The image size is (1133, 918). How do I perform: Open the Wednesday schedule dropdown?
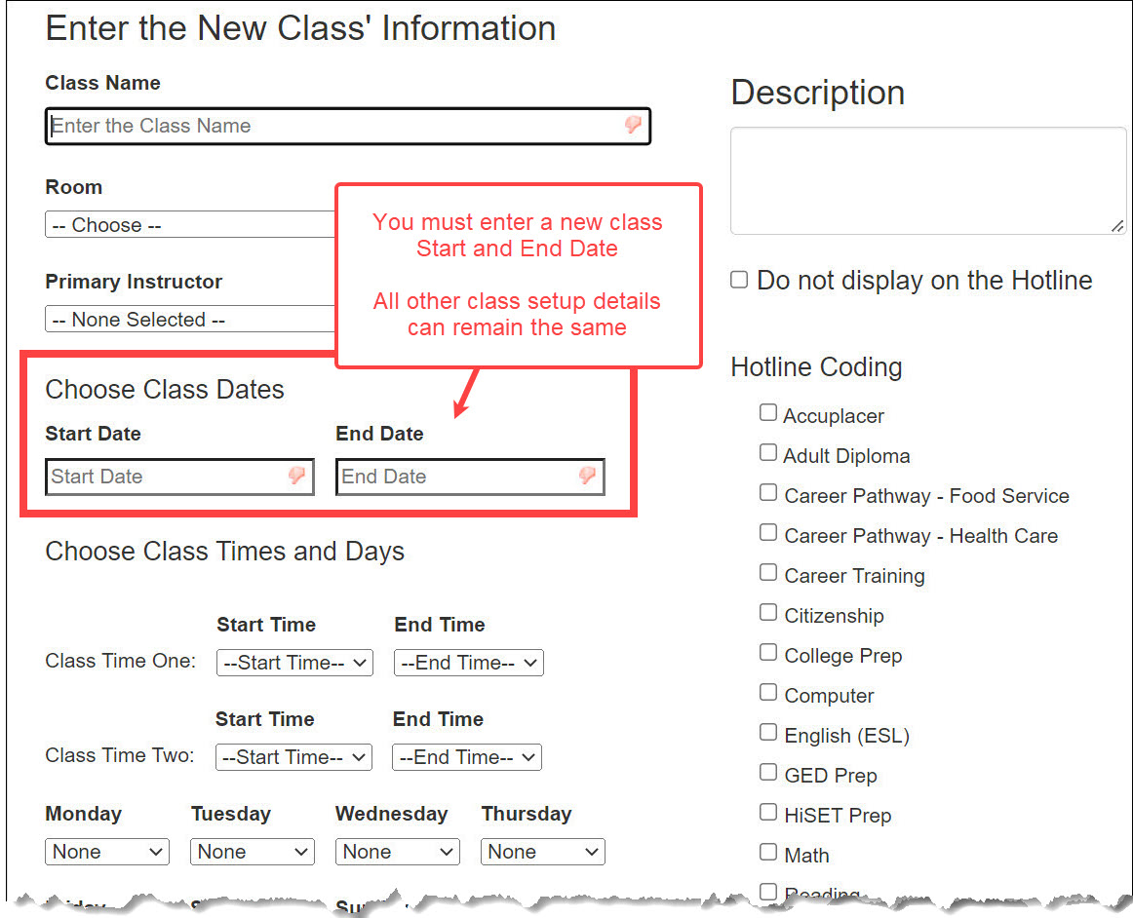pyautogui.click(x=397, y=852)
